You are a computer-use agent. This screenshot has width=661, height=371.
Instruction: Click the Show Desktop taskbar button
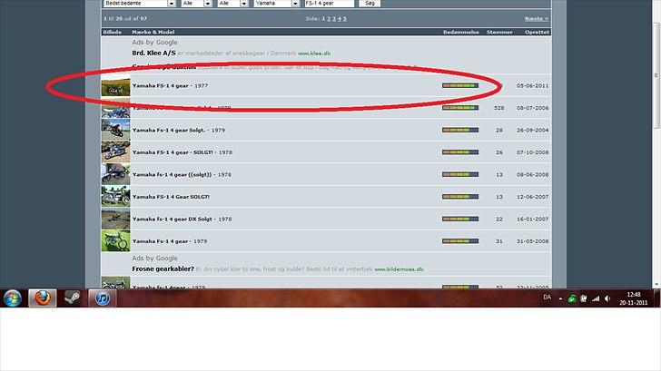pos(657,298)
